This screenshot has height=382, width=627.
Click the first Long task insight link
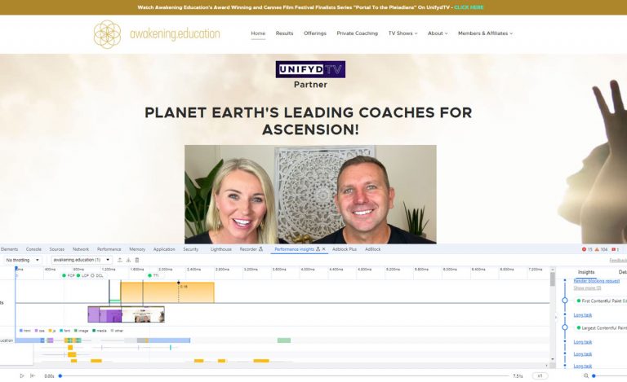tap(583, 315)
